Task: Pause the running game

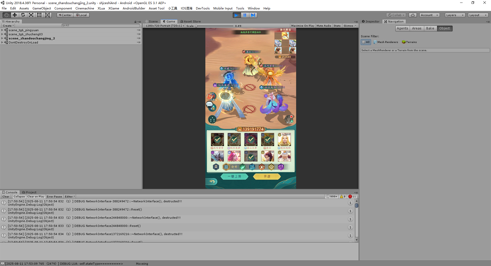Action: [245, 15]
